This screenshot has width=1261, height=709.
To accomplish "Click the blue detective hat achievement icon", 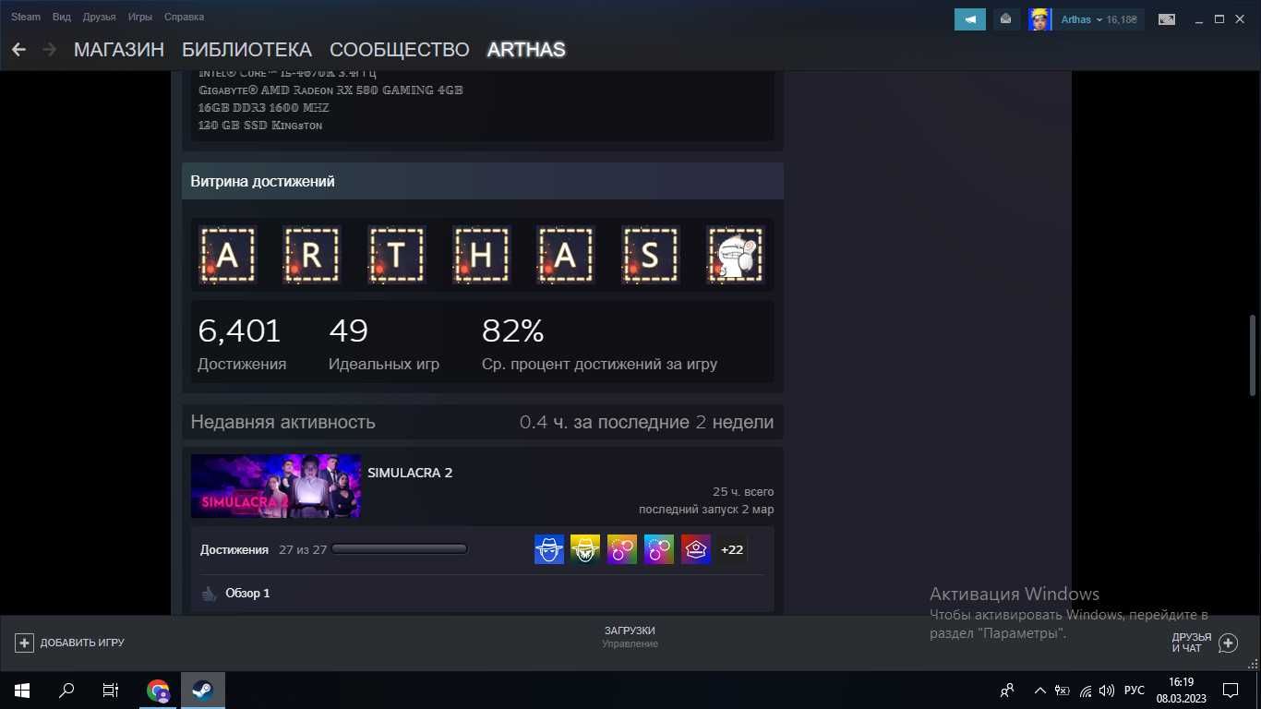I will (549, 549).
